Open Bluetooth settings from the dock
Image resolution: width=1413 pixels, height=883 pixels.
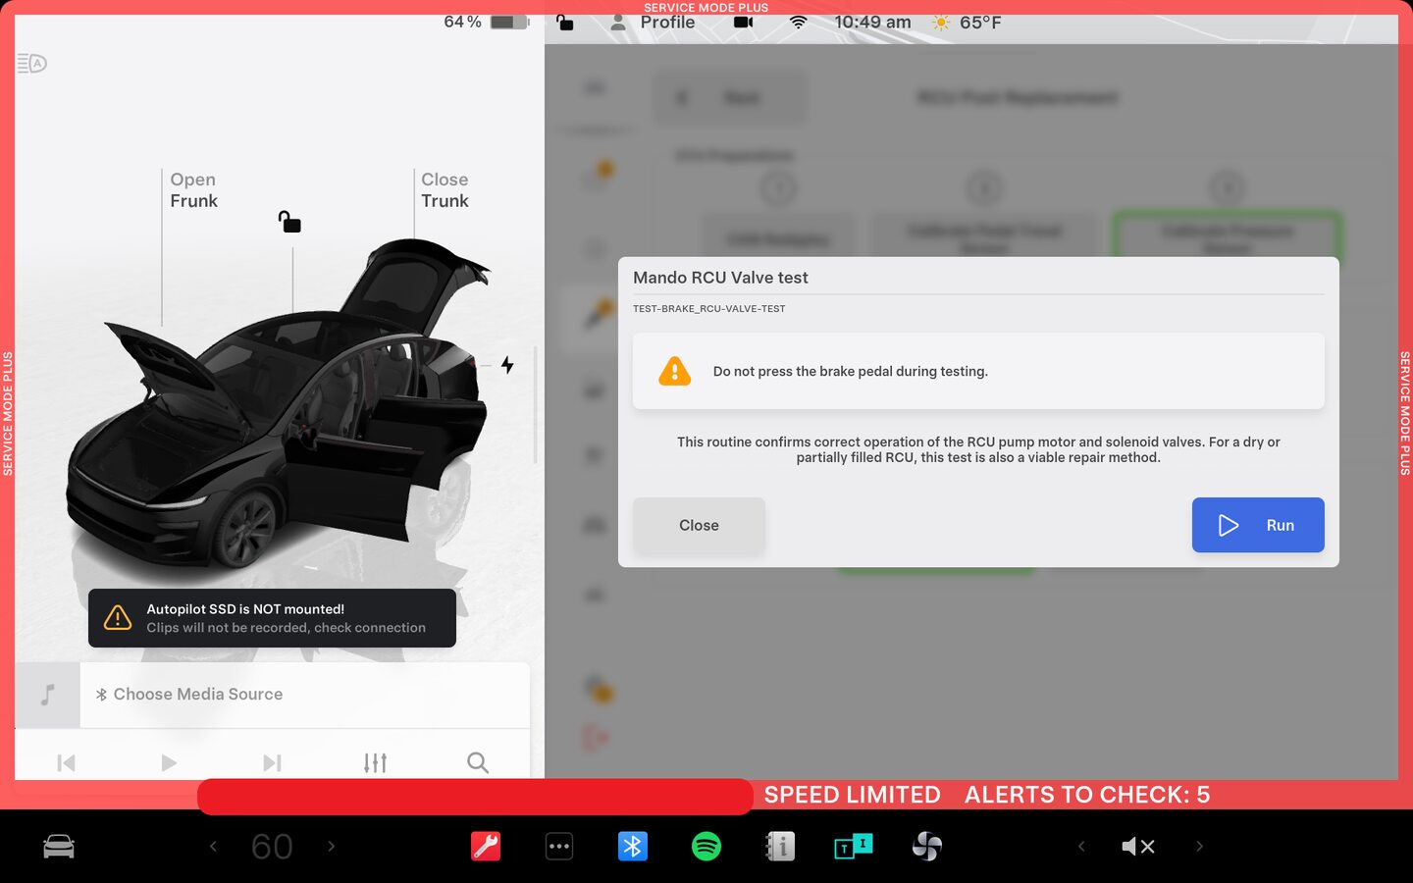click(x=633, y=846)
